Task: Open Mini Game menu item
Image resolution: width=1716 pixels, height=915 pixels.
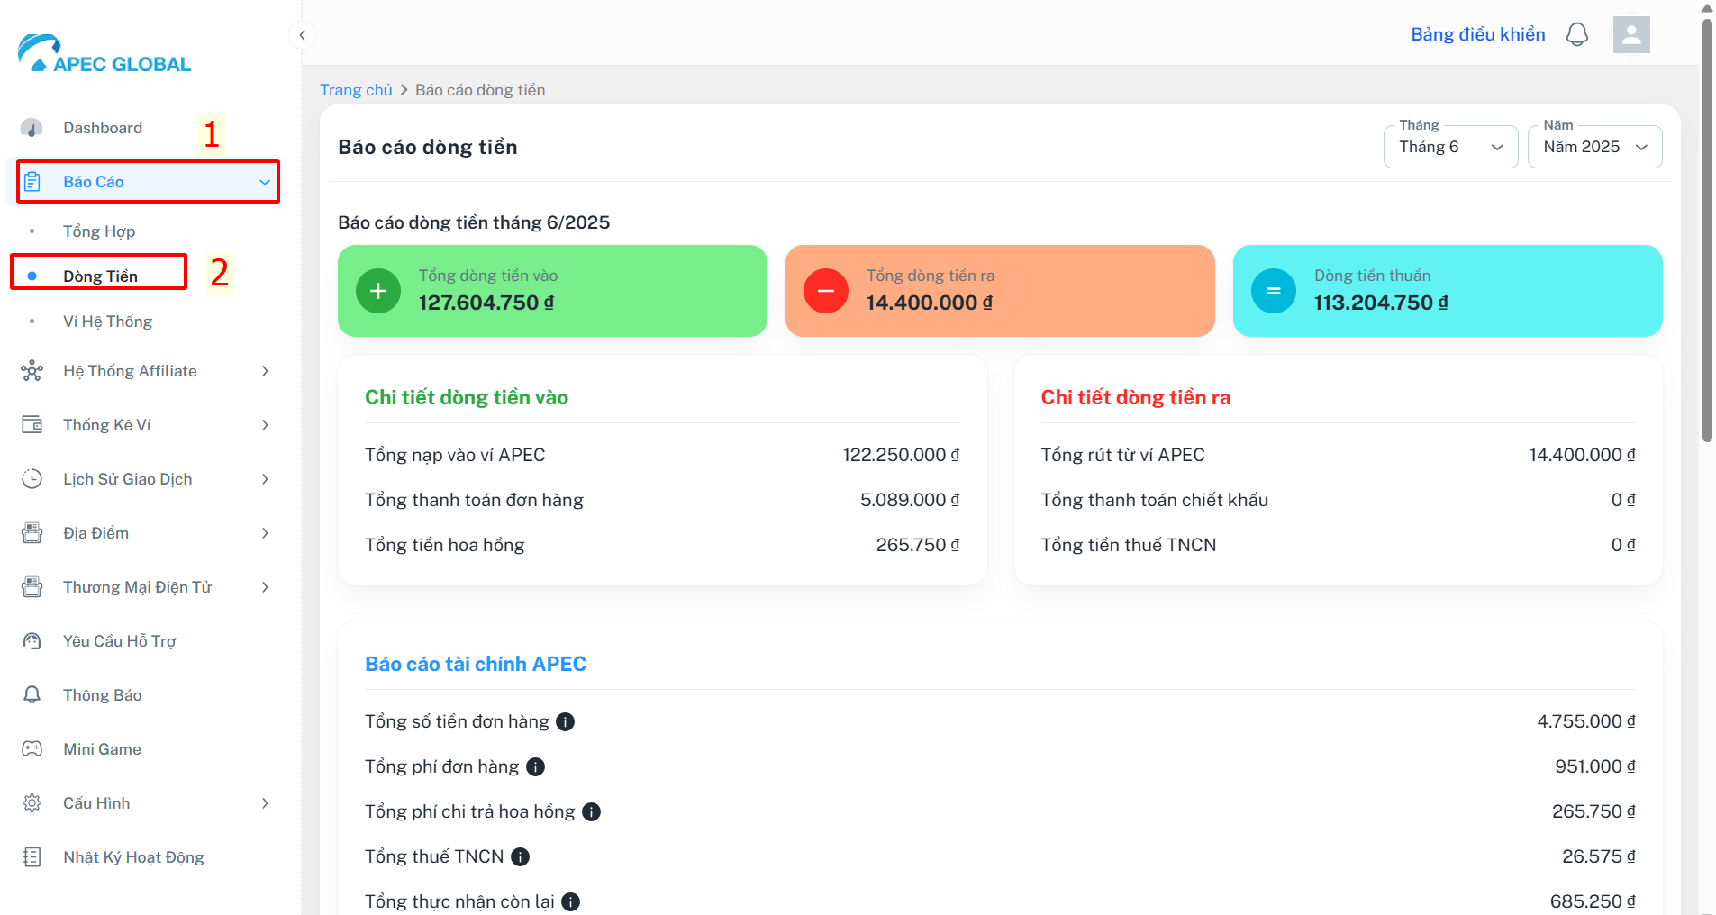Action: [x=102, y=749]
